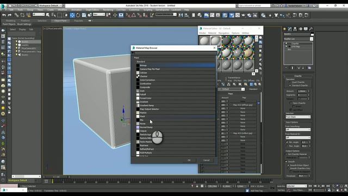The width and height of the screenshot is (348, 196).
Task: Click the Standard material type button
Action: (253, 89)
